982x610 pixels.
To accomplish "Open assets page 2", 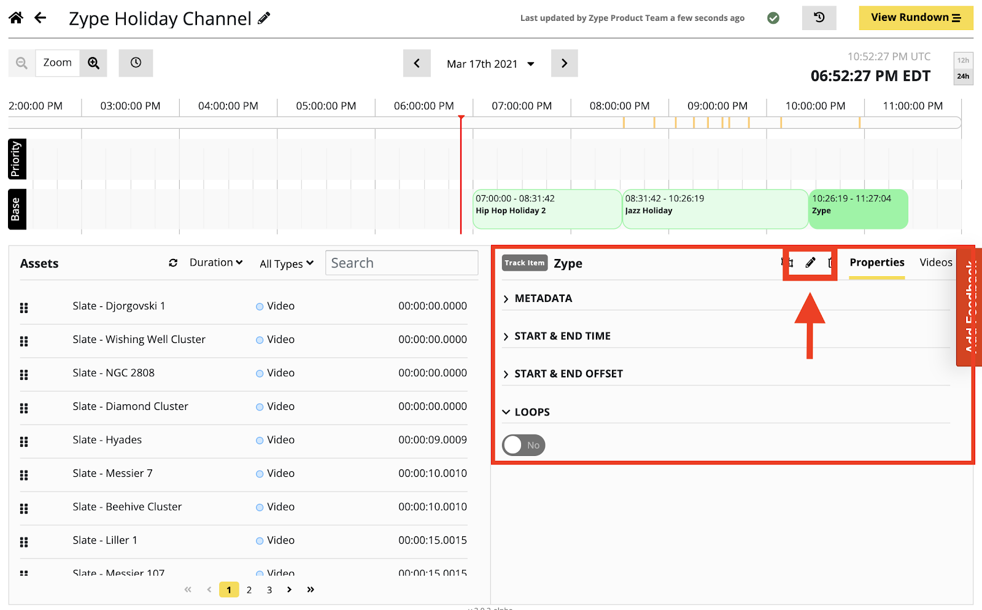I will click(249, 590).
